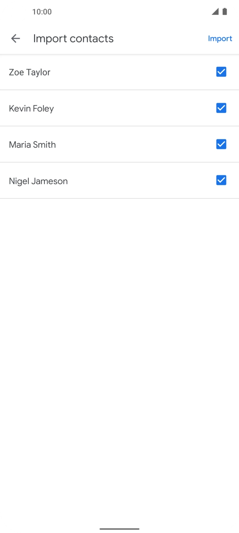Toggle the checkbox next to Kevin Foley
Screen dimensions: 239x533
pyautogui.click(x=221, y=108)
